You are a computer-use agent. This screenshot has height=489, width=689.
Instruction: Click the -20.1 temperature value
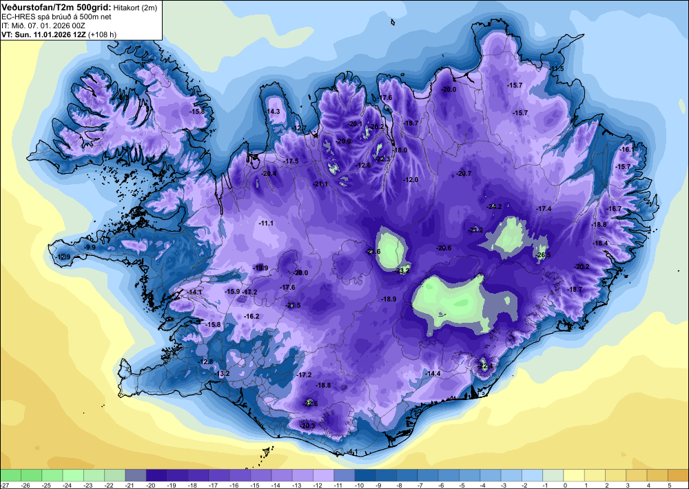[355, 124]
